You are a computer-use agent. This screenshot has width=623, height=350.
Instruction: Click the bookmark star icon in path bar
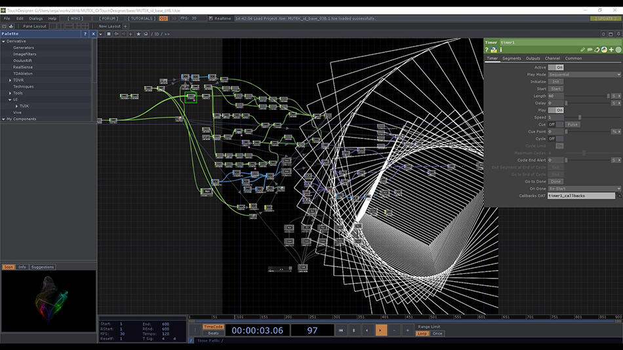coord(138,33)
